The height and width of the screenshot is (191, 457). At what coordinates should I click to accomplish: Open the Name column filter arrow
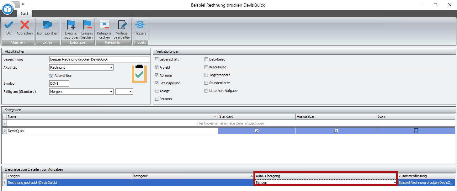tap(215, 116)
